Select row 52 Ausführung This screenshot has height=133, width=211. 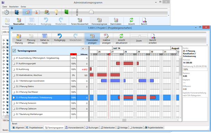coord(50,69)
